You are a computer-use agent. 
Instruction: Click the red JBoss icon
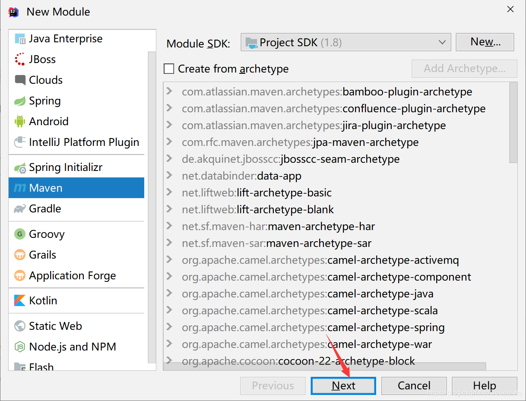tap(20, 60)
